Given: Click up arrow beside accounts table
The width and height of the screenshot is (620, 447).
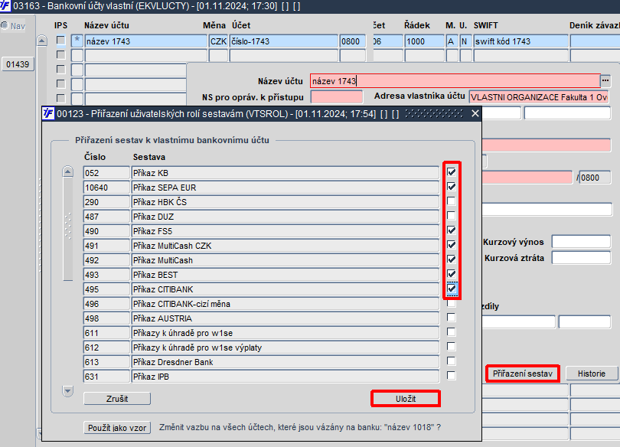Looking at the screenshot, I should 42,41.
